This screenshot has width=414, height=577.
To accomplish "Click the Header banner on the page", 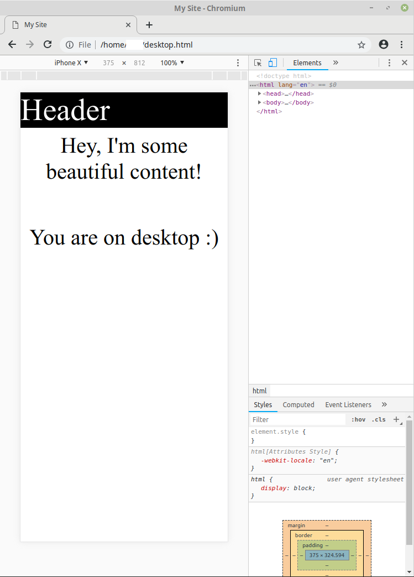I will tap(124, 110).
